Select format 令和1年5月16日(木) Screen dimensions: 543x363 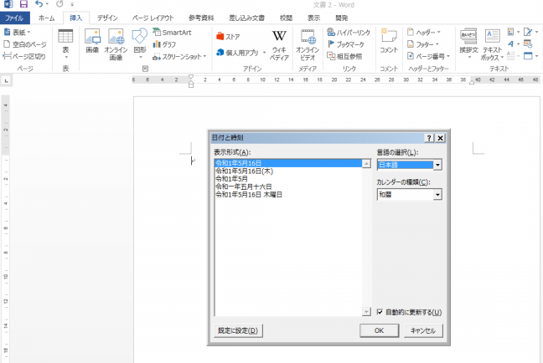click(x=245, y=171)
